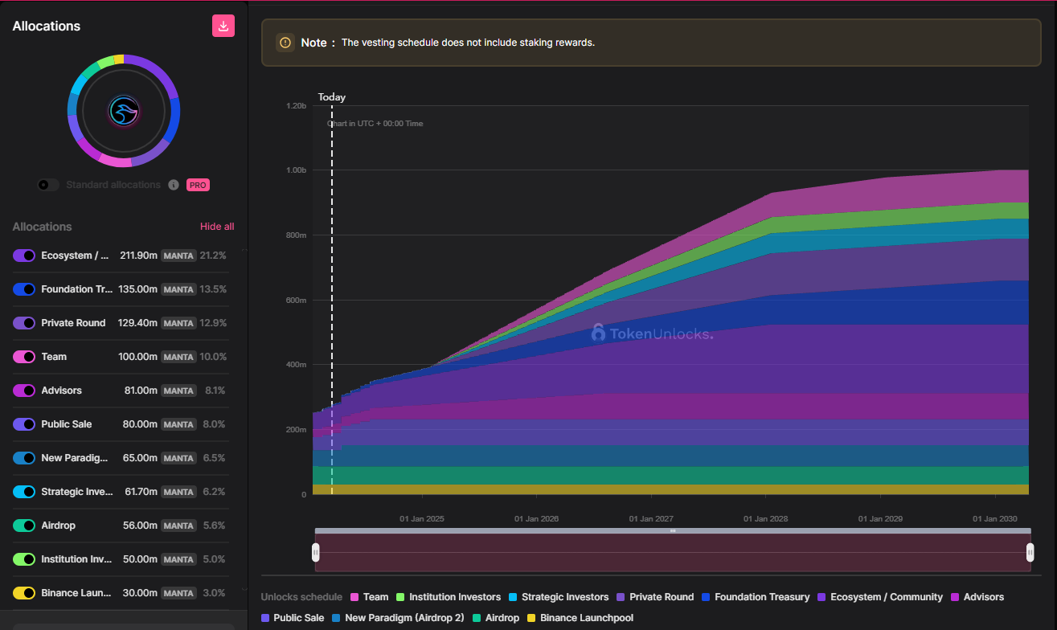Click the info icon beside Standard allocations
The image size is (1057, 630).
coord(174,185)
